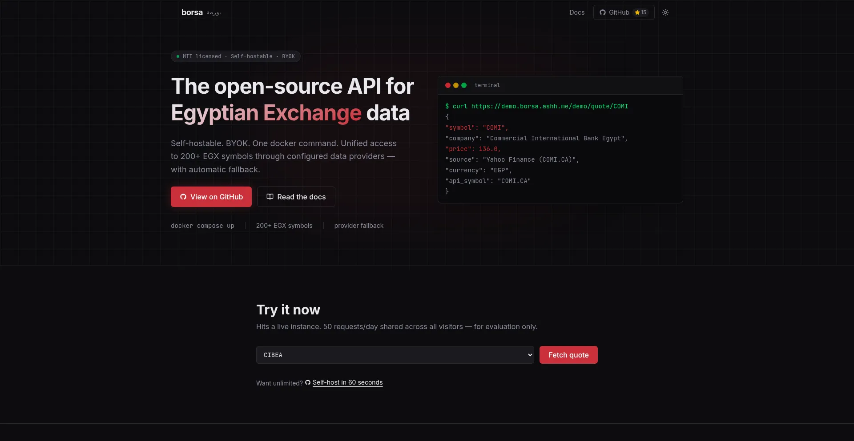Open the CIBEA symbol dropdown
Screen dimensions: 854x441
click(395, 355)
